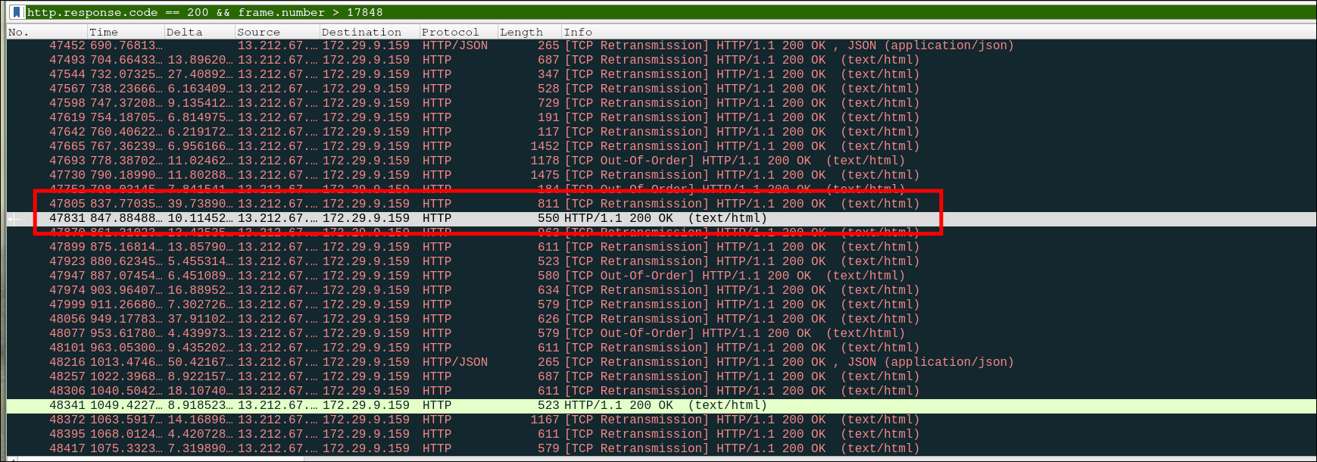Focus the display filter expression field
The image size is (1317, 462).
tap(669, 12)
